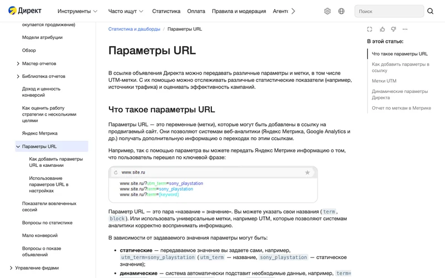Click the В этой статье heading
The image size is (445, 278).
click(x=385, y=41)
